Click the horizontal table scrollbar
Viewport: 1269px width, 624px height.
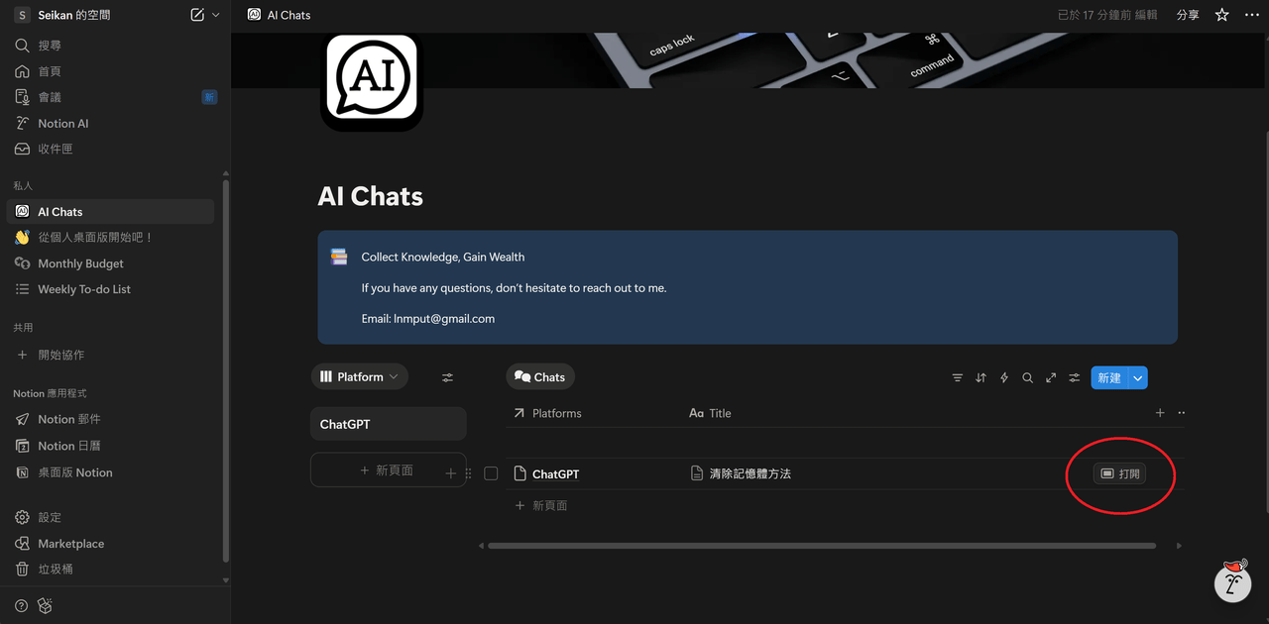tap(822, 545)
